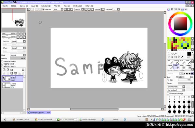Image resolution: width=195 pixels, height=128 pixels.
Task: Open the layer Mode dropdown
Action: [18, 55]
